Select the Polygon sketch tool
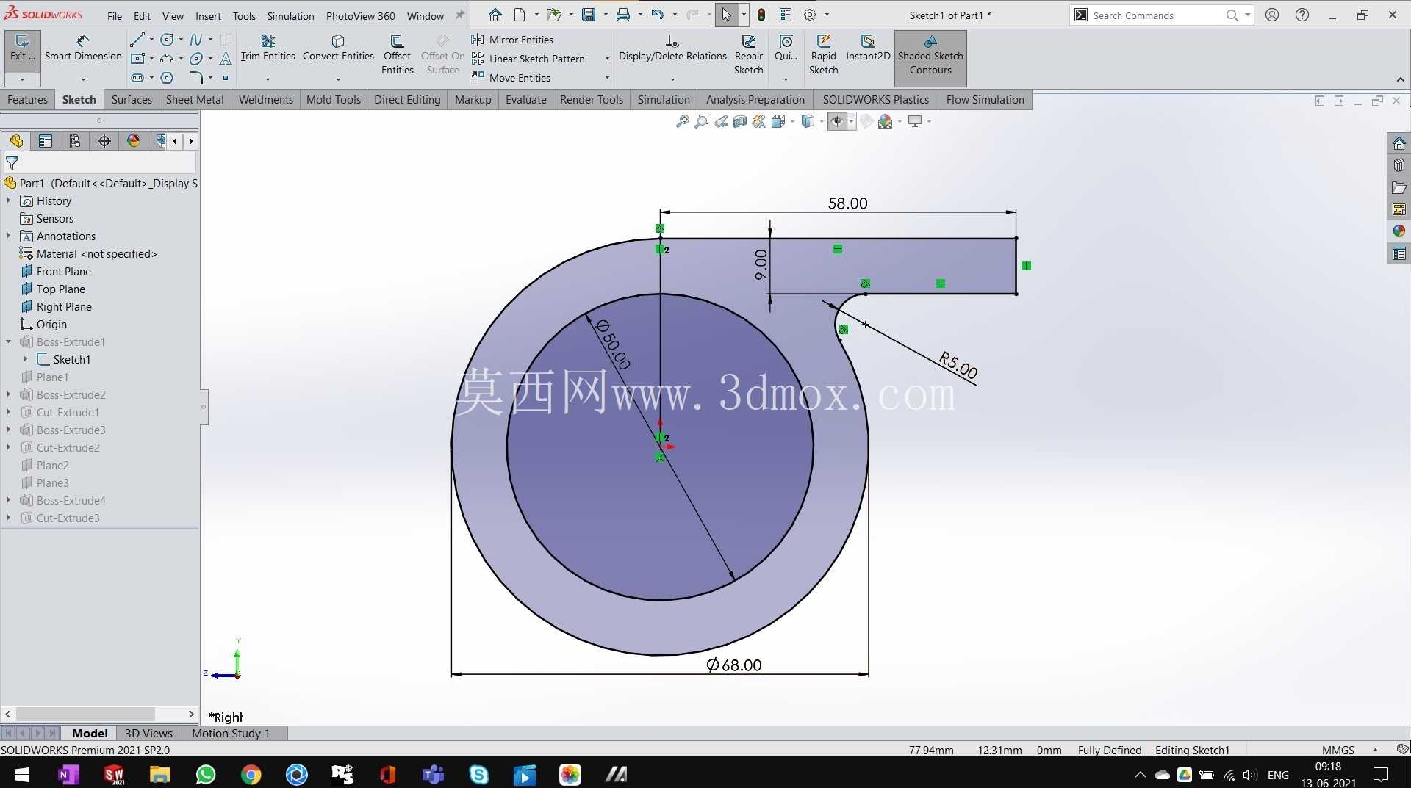This screenshot has height=788, width=1411. 167,78
